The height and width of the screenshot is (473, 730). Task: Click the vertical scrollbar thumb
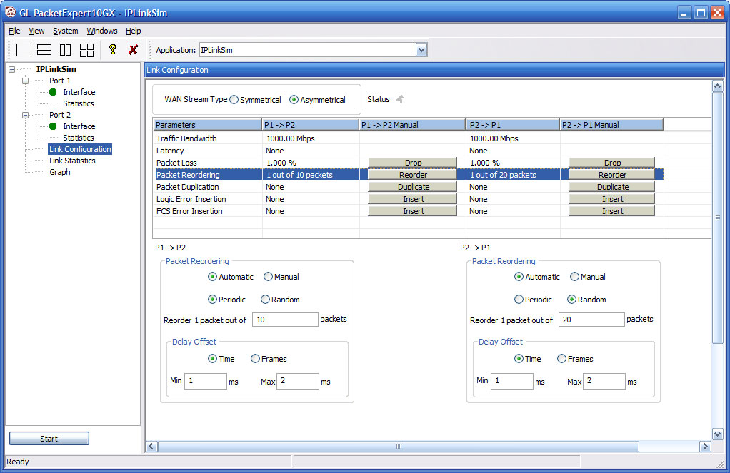pyautogui.click(x=717, y=218)
